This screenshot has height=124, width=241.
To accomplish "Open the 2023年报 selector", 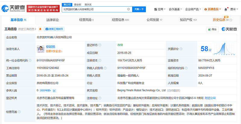I will point(45,91).
